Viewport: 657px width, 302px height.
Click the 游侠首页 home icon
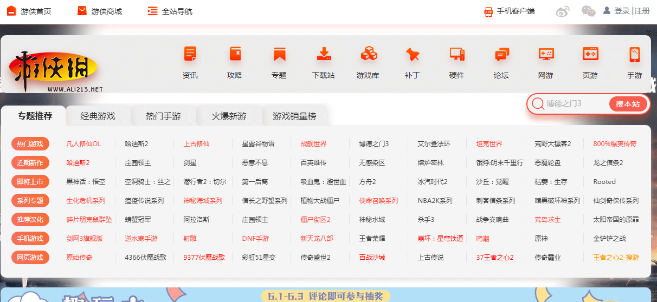[x=11, y=11]
